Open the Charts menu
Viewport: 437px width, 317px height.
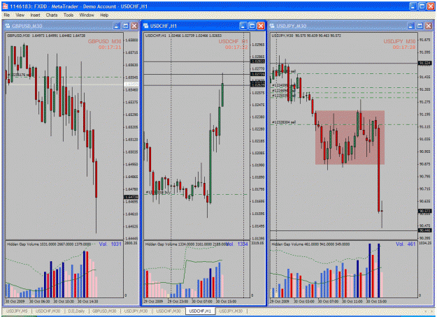[52, 15]
